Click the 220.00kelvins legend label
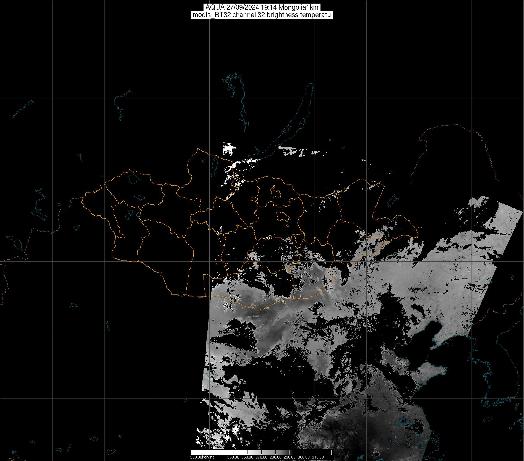Viewport: 524px width, 461px height. coord(202,457)
